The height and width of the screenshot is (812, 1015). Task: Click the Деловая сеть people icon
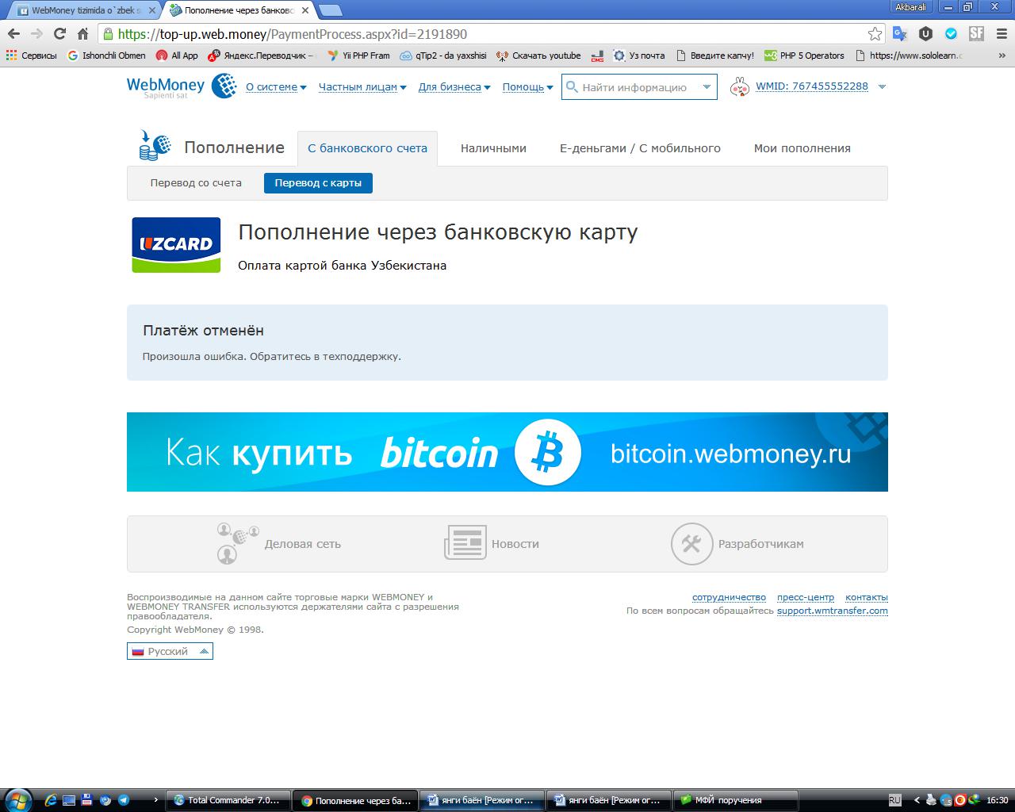[x=237, y=544]
